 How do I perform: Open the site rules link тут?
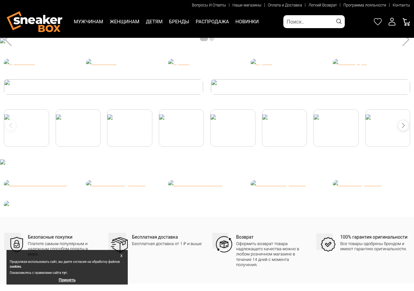pos(64,273)
